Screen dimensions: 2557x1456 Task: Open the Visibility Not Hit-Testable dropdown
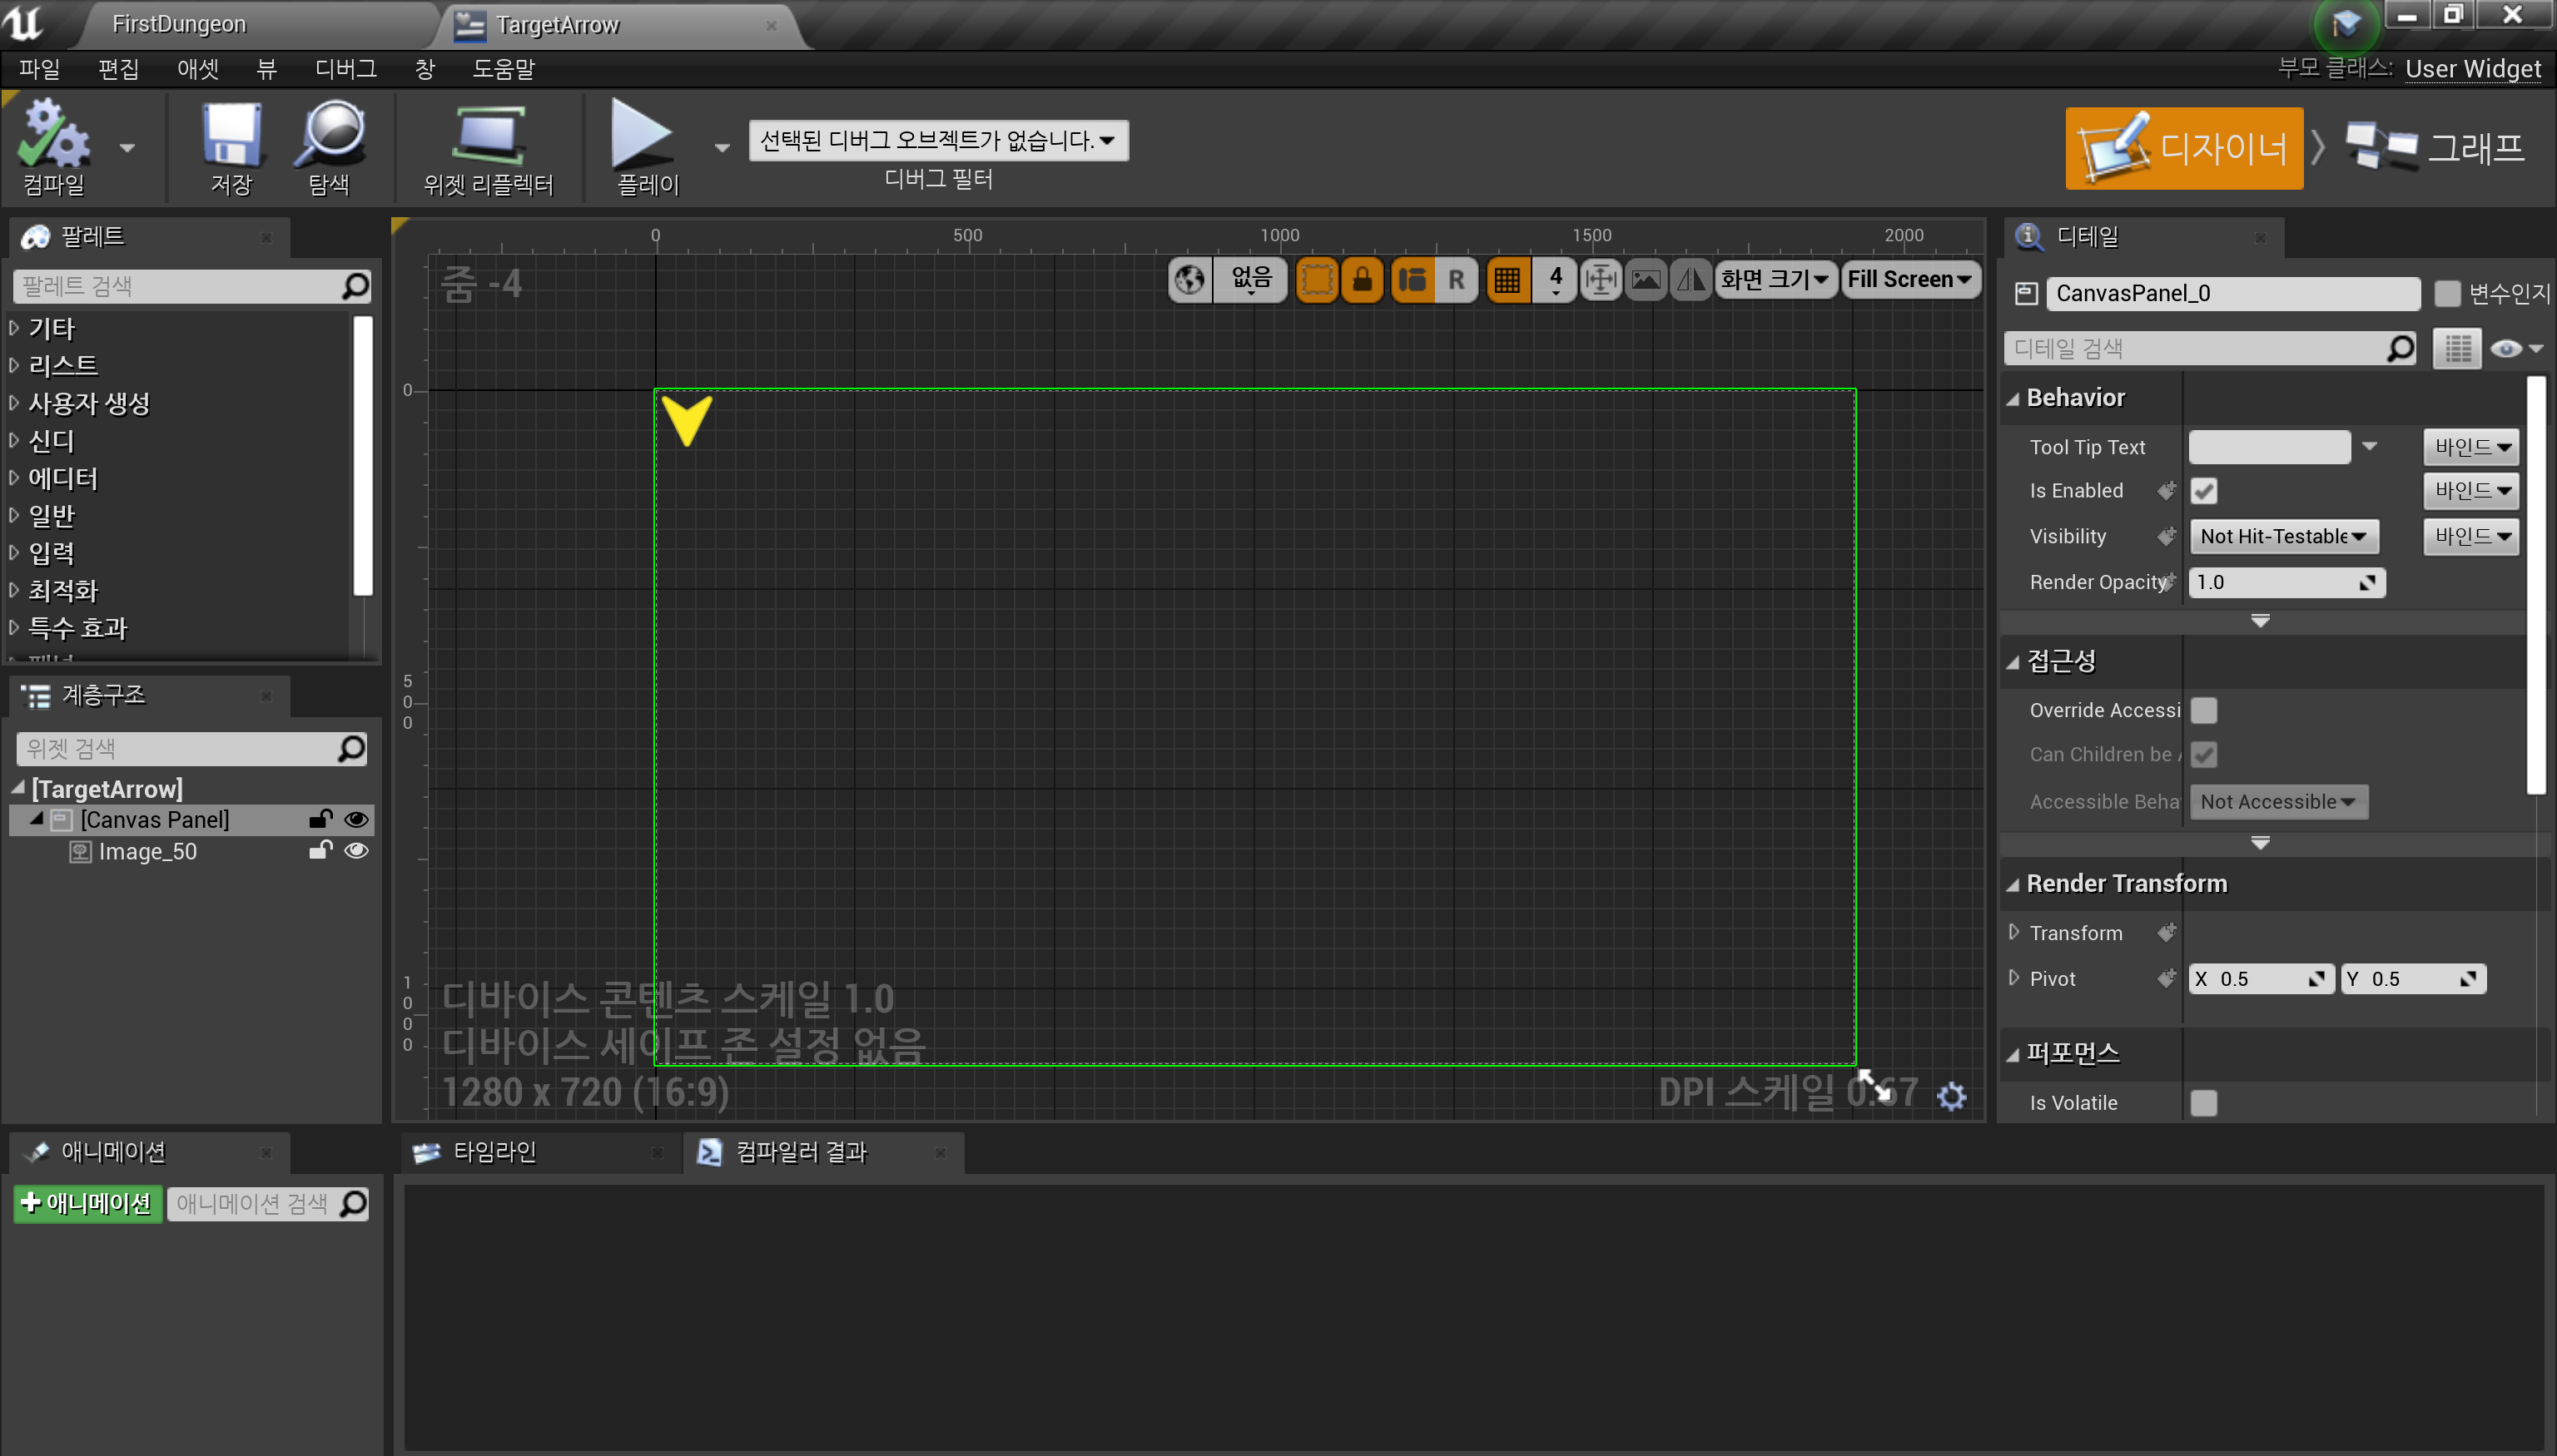(2283, 536)
